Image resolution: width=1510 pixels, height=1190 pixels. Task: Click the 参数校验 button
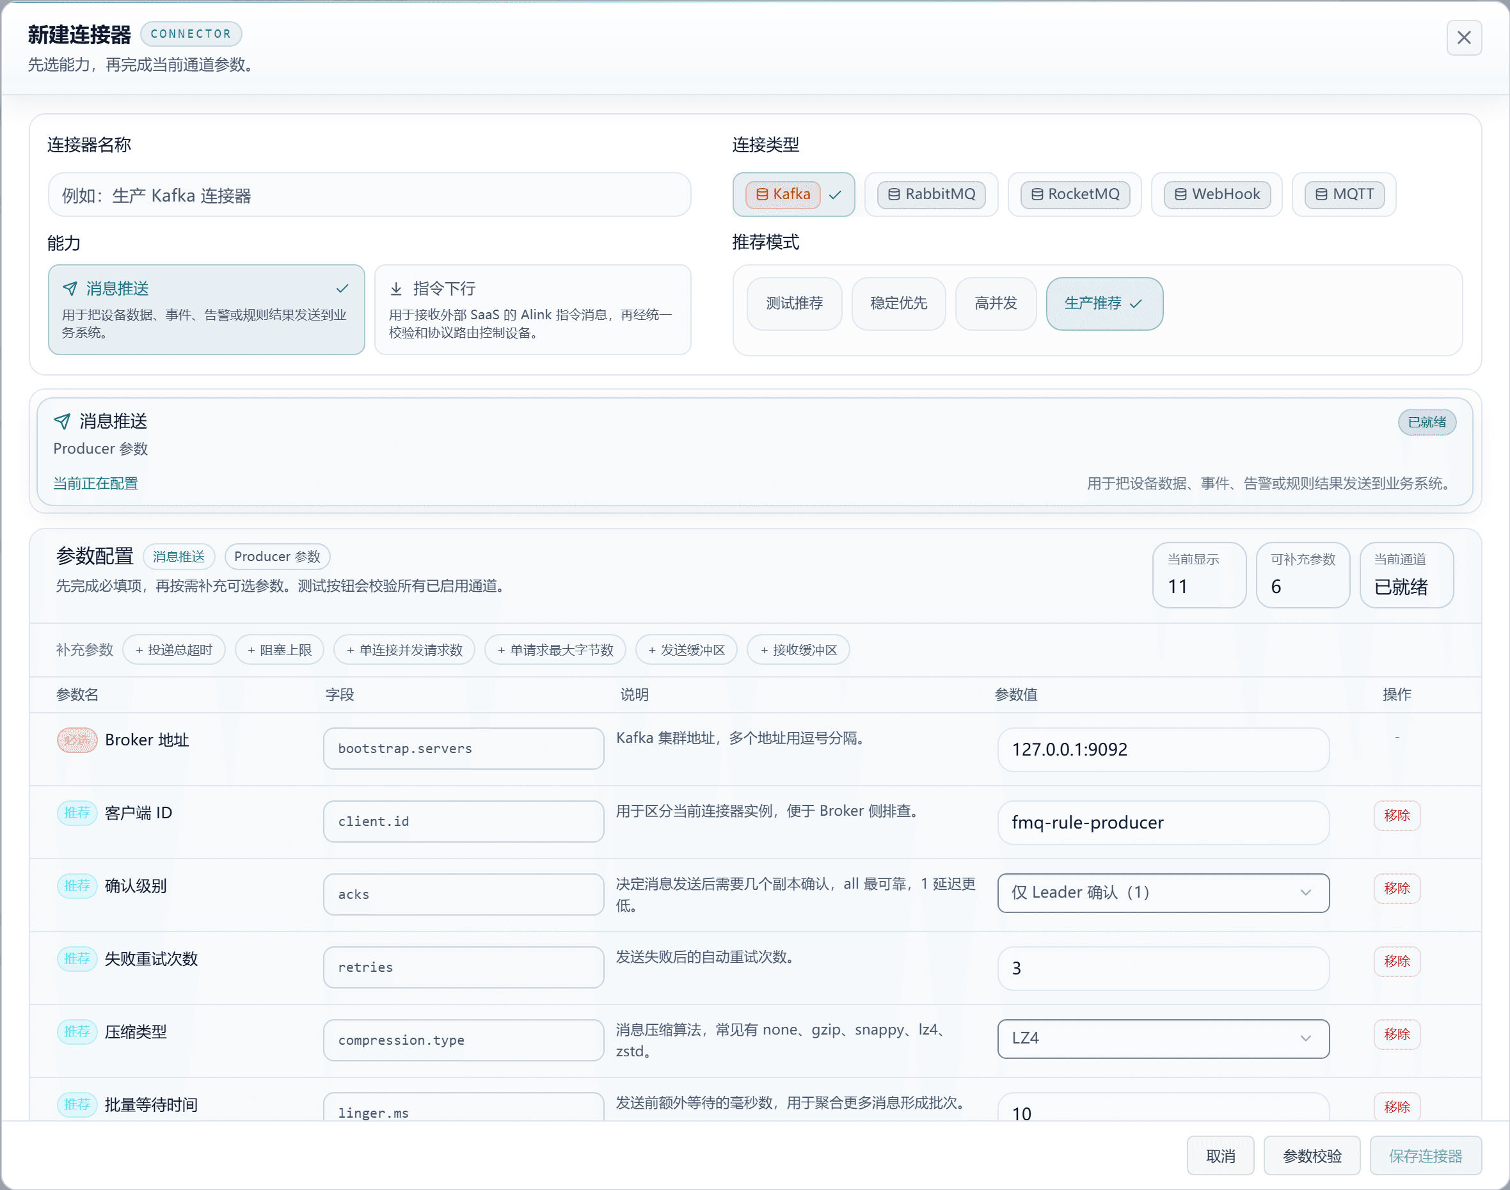[x=1312, y=1156]
